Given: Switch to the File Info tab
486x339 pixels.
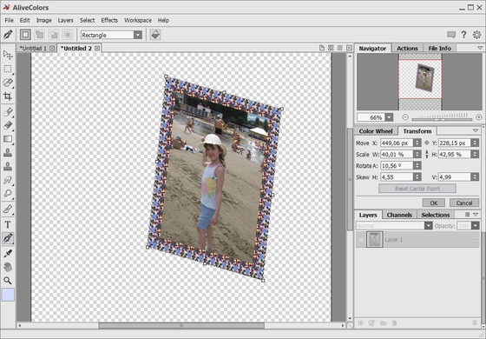Looking at the screenshot, I should point(439,48).
